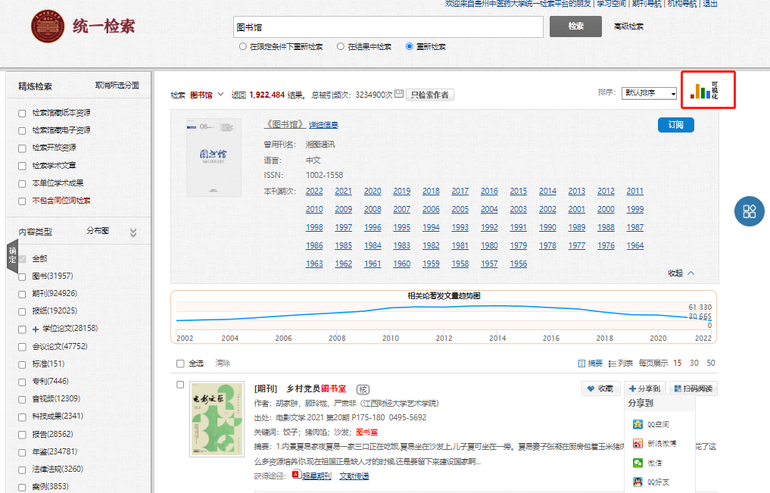
Task: Click the 收藏 heart favorite button
Action: (x=600, y=388)
